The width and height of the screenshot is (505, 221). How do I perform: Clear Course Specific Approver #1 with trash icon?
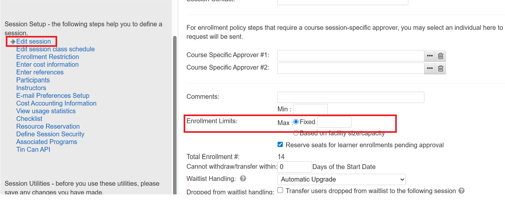440,56
